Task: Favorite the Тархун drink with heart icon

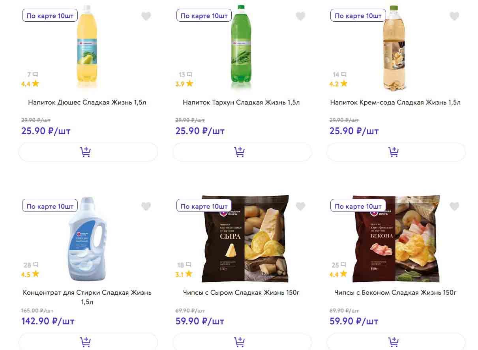Action: (300, 16)
